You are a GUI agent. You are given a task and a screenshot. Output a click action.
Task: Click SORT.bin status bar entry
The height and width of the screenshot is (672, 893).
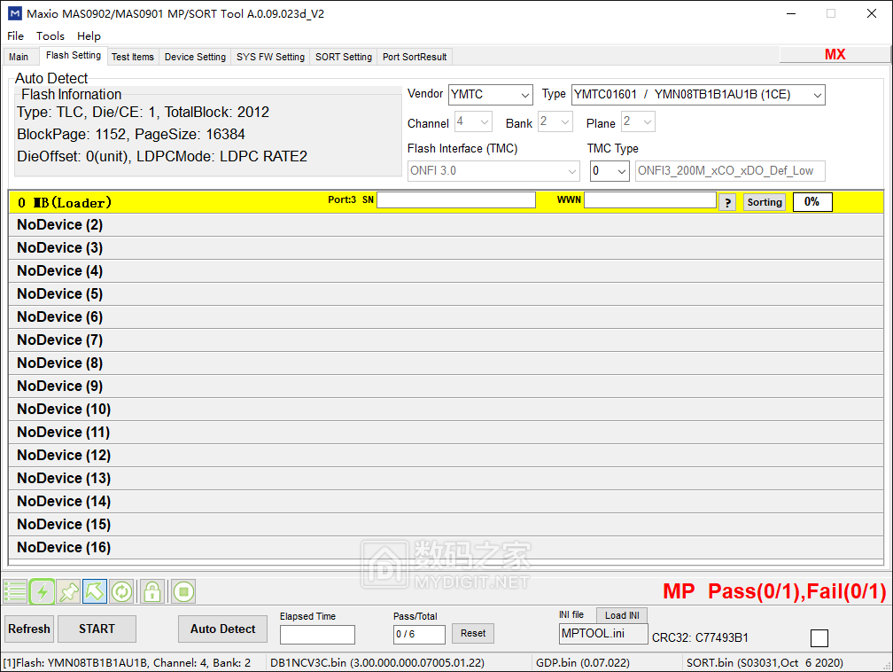pos(765,663)
